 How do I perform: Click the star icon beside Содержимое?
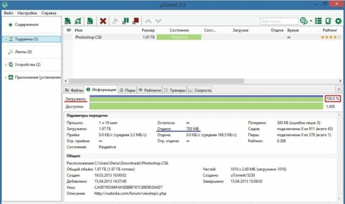10,24
